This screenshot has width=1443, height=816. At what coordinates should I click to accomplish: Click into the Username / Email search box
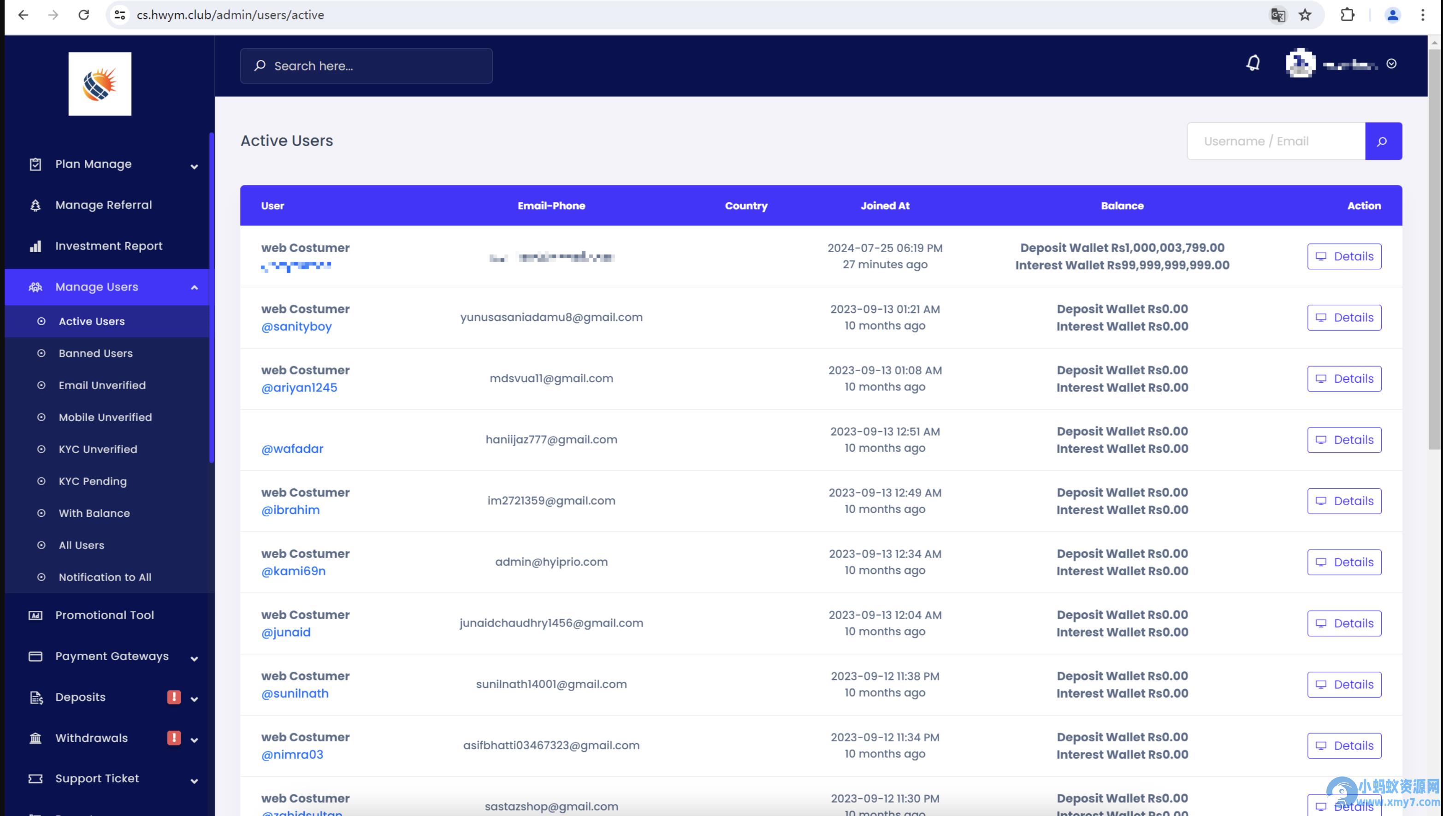pyautogui.click(x=1276, y=141)
